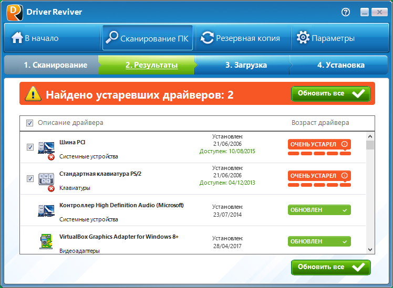Image resolution: width=393 pixels, height=288 pixels.
Task: Click the VirtualBox Graphics Adapter card icon
Action: click(46, 241)
